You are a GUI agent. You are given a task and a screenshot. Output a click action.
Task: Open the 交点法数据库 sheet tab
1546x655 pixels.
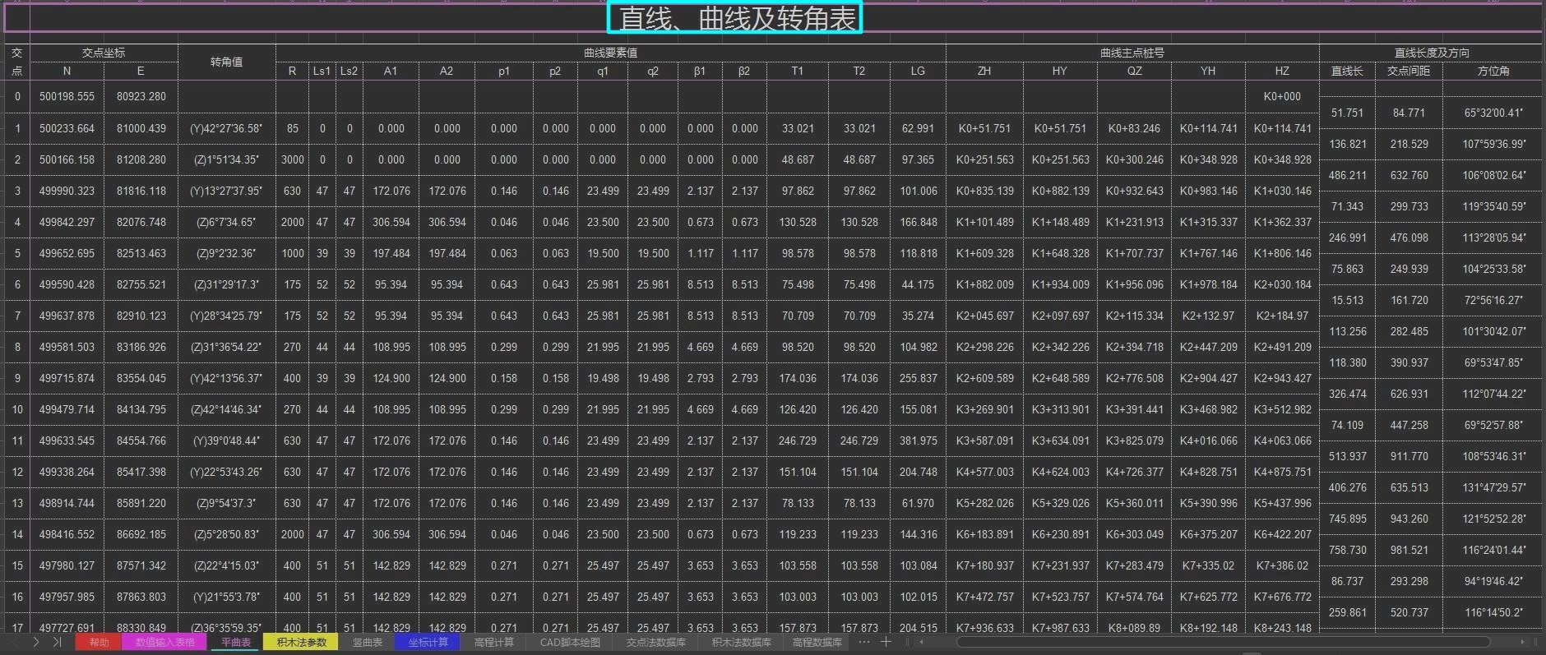(x=655, y=643)
